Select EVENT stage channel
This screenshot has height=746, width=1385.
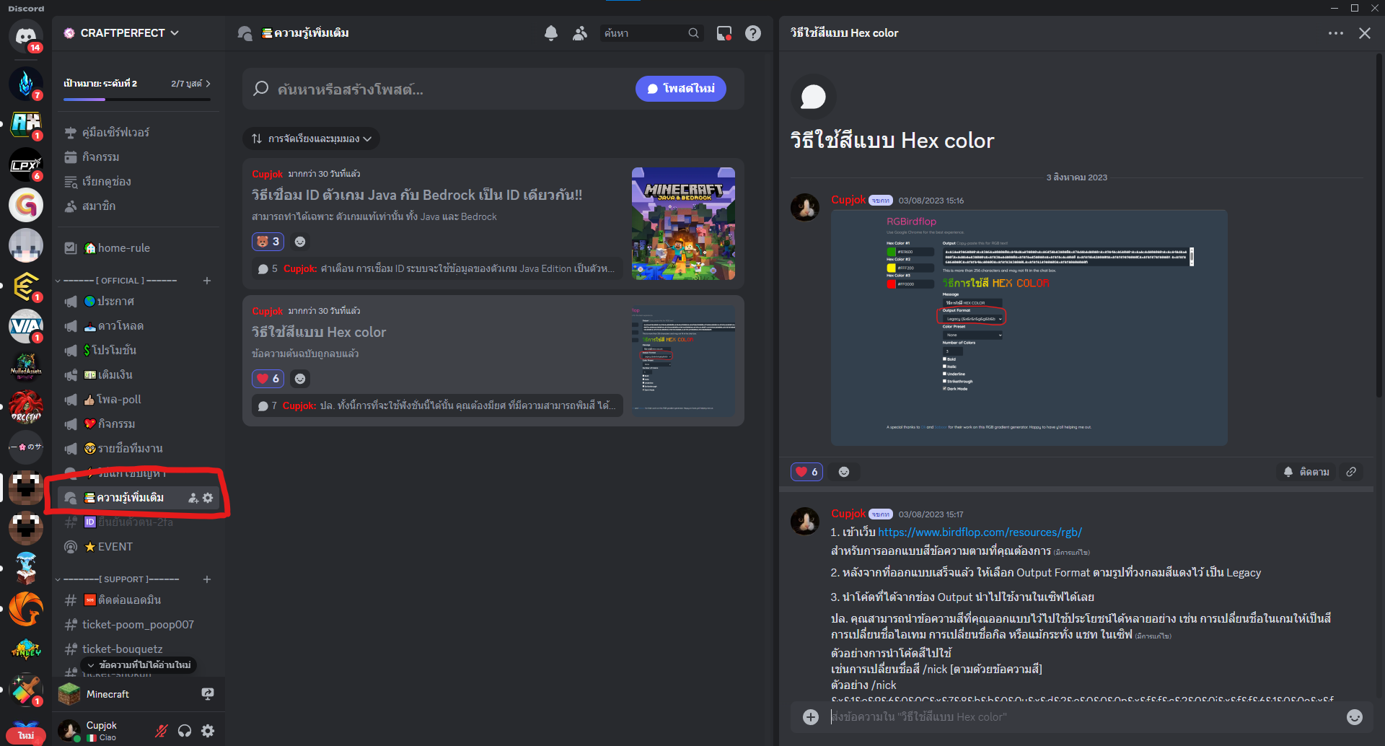point(138,547)
